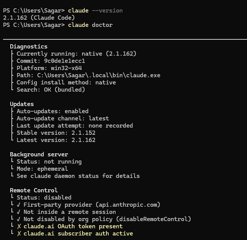247x240 pixels.
Task: Click the Diagnostics section heading
Action: pos(28,47)
